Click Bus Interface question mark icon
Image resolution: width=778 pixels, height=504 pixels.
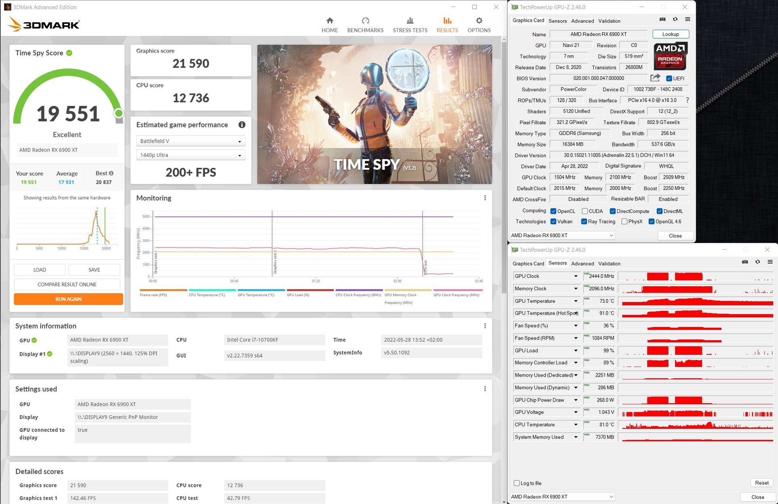pos(687,100)
